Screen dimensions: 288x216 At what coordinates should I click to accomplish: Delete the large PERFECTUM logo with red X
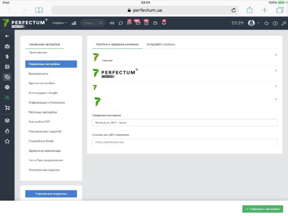pos(276,71)
